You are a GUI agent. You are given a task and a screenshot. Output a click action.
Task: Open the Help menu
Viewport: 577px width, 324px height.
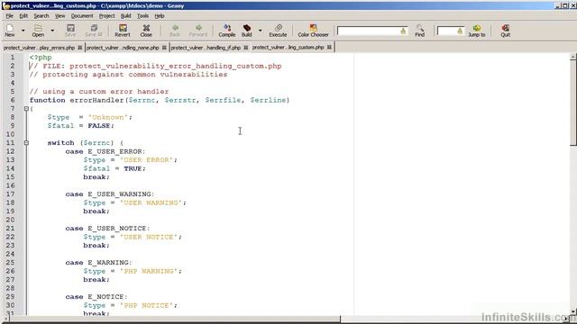160,16
